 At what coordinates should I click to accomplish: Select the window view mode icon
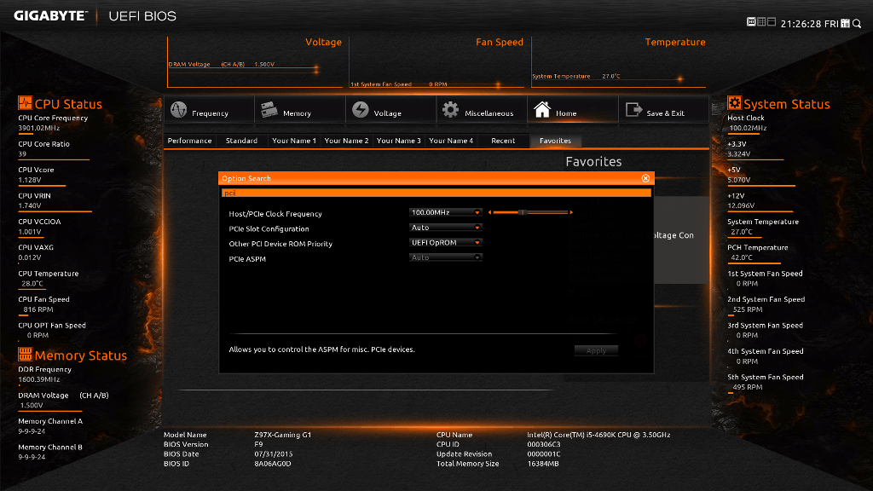point(772,21)
